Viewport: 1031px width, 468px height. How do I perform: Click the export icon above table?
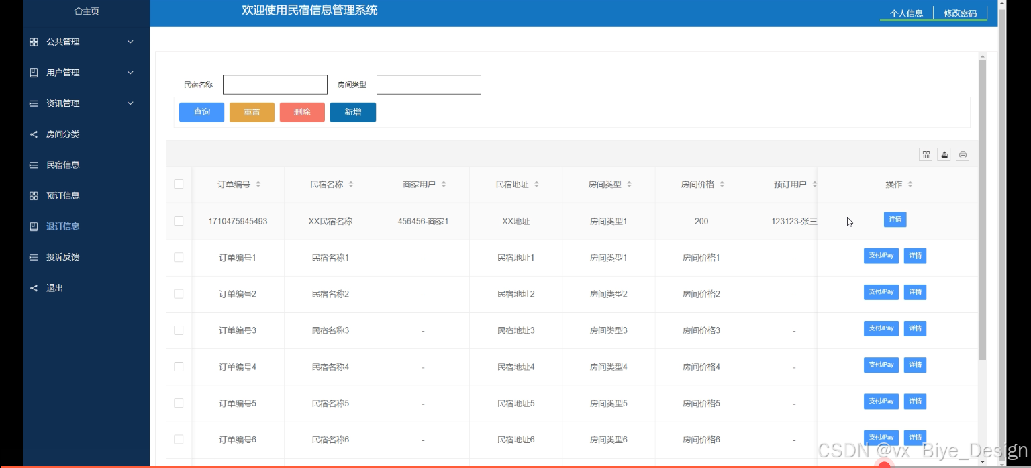click(x=944, y=154)
